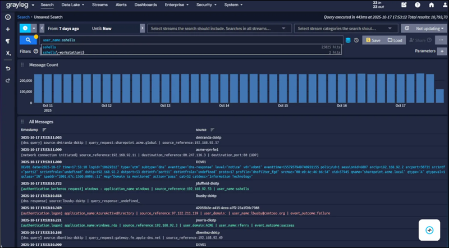Click the user_name:sshells query input
449x248 pixels.
(191, 40)
